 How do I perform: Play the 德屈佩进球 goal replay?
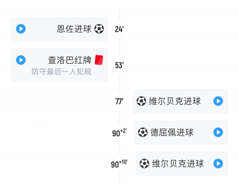coord(218,132)
